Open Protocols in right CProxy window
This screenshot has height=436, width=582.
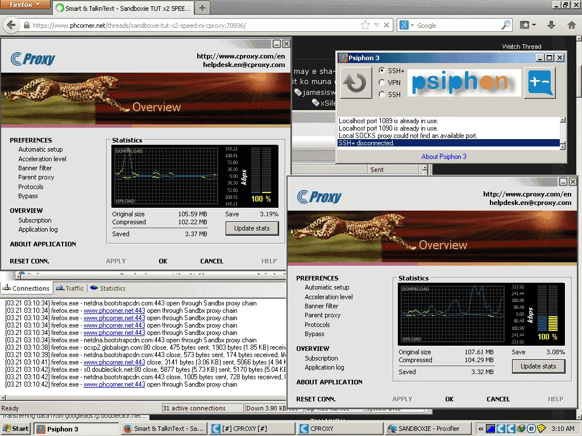(x=317, y=324)
